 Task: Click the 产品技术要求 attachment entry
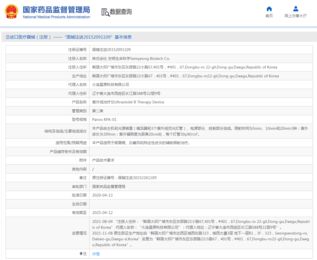(x=102, y=160)
